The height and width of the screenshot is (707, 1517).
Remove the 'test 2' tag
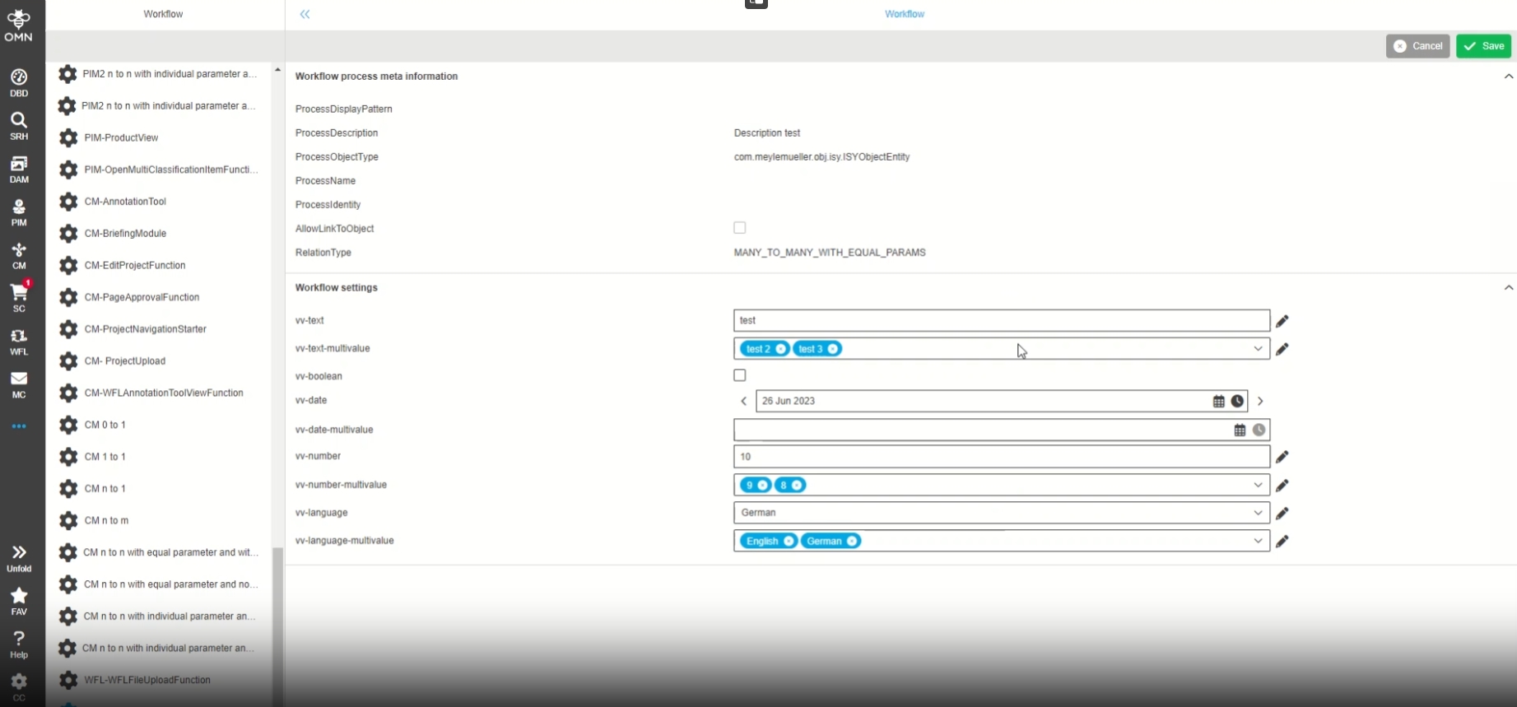point(780,349)
